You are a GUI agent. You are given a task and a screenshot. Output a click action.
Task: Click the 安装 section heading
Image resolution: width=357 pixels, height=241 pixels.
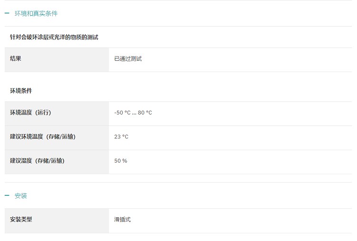pyautogui.click(x=21, y=195)
